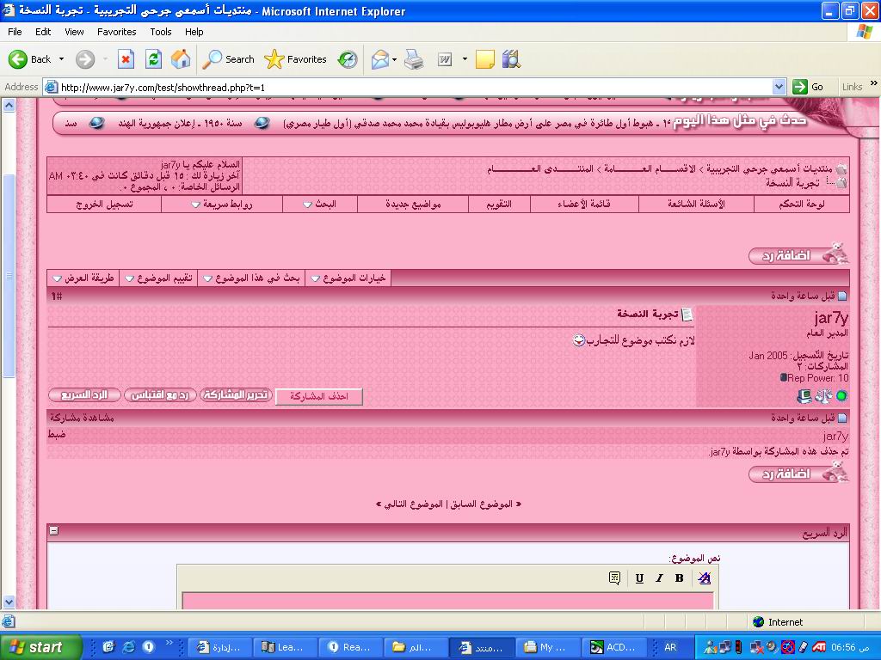Click the reputation scales icon under jar7y
The width and height of the screenshot is (881, 660).
click(823, 395)
